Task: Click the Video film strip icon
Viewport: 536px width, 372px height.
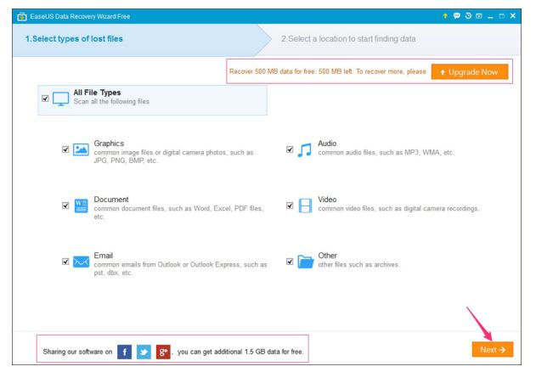Action: point(305,206)
